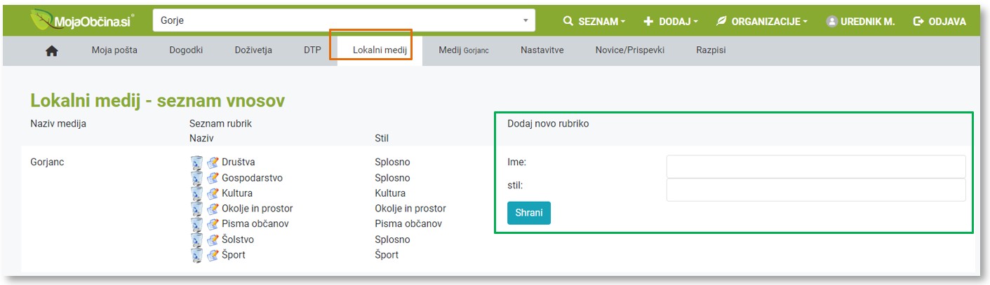Switch to the Dogodki tab
Viewport: 990px width, 285px height.
(x=186, y=50)
